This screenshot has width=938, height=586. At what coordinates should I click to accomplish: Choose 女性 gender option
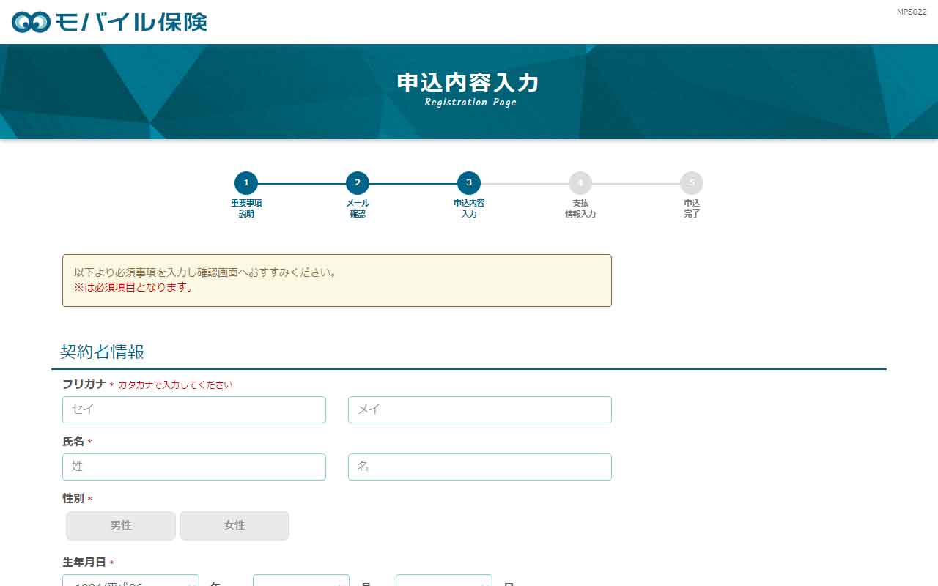coord(234,525)
